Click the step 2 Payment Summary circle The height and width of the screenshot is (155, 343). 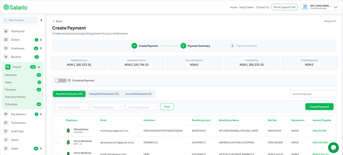[183, 46]
